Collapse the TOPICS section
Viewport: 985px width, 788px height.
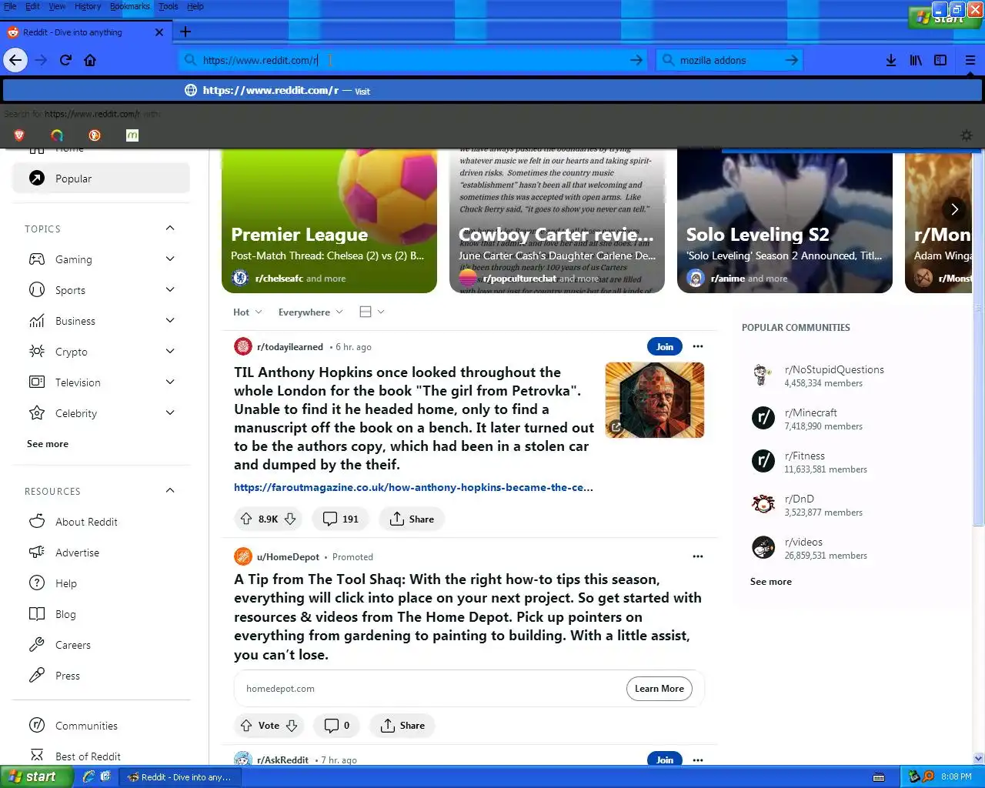170,229
